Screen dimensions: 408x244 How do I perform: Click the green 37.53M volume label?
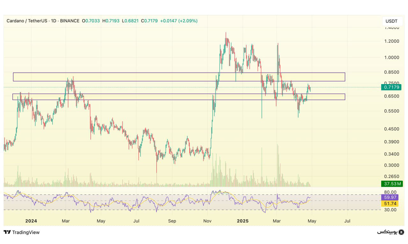[x=392, y=183]
